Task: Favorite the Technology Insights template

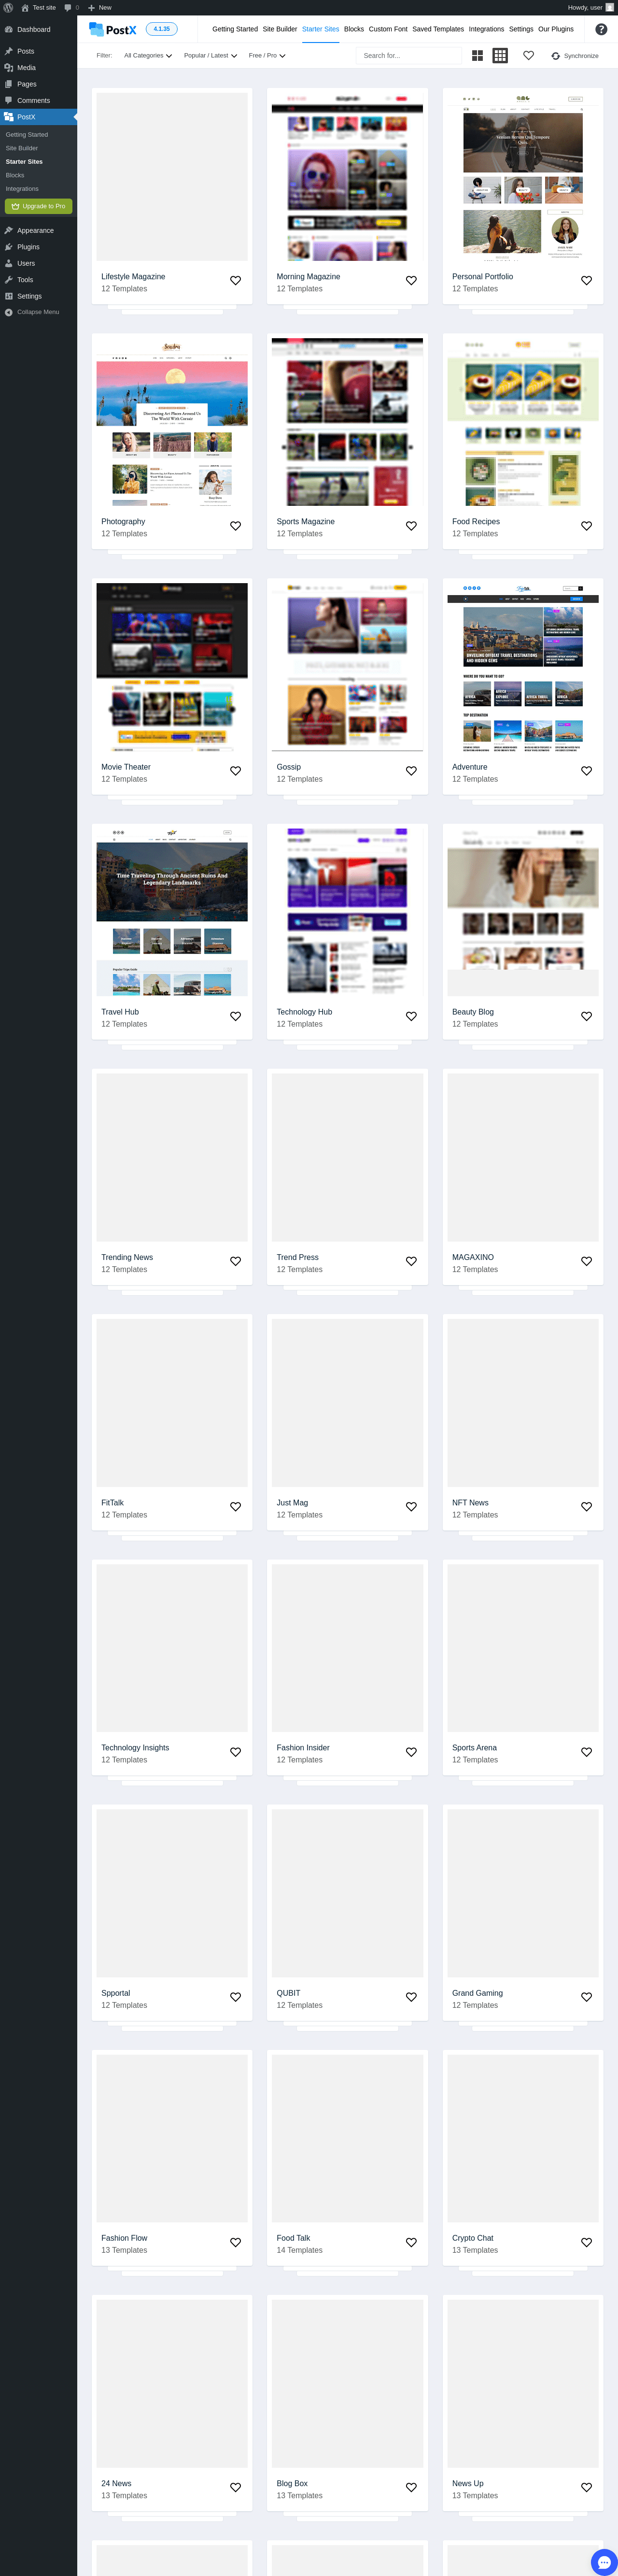Action: tap(236, 1752)
